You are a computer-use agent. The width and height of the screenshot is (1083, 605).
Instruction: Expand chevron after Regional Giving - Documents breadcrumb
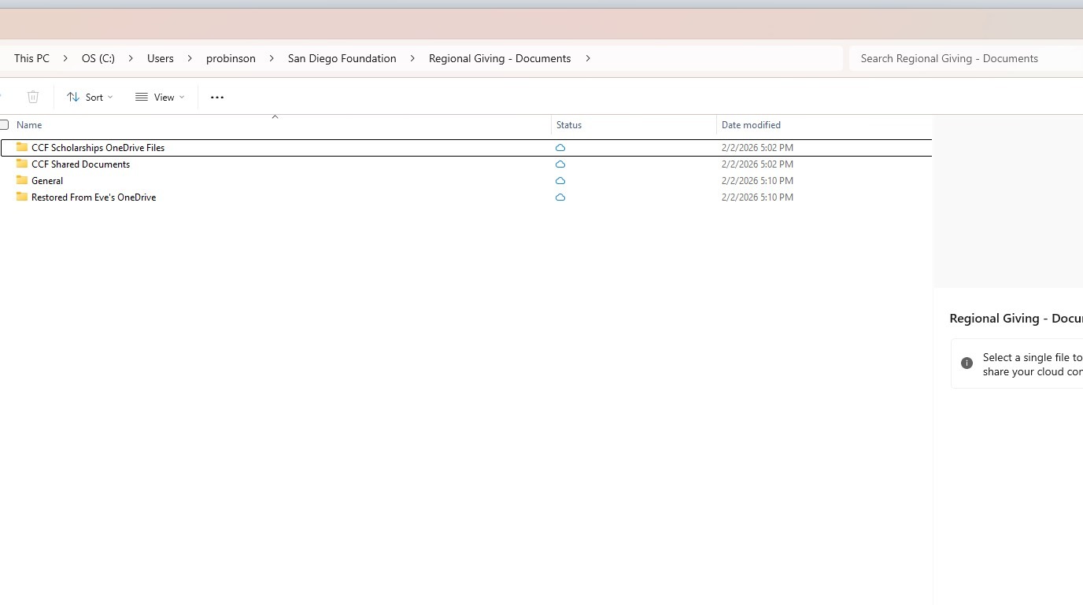[588, 58]
